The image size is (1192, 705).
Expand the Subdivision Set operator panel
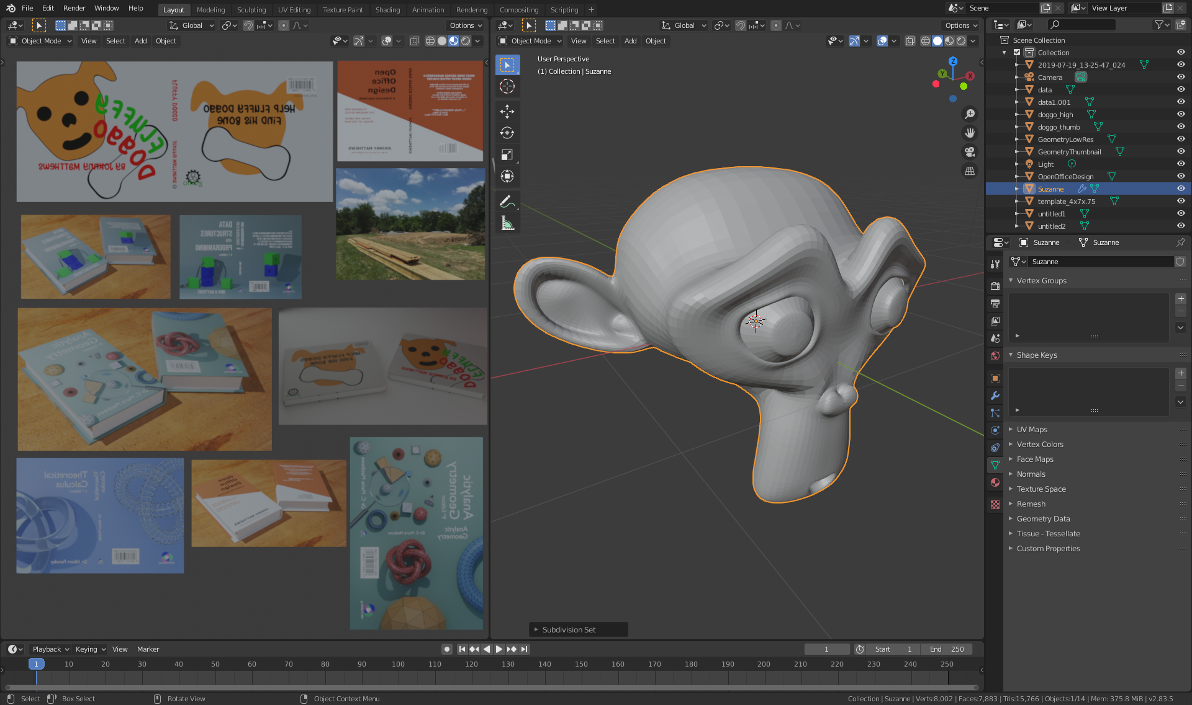point(578,629)
